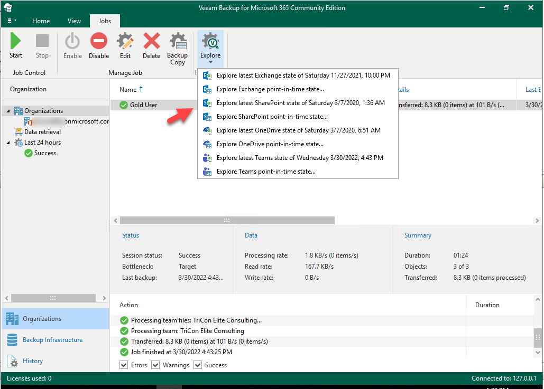
Task: Click 'Connected to: 127.0.0.1' status text
Action: 504,378
